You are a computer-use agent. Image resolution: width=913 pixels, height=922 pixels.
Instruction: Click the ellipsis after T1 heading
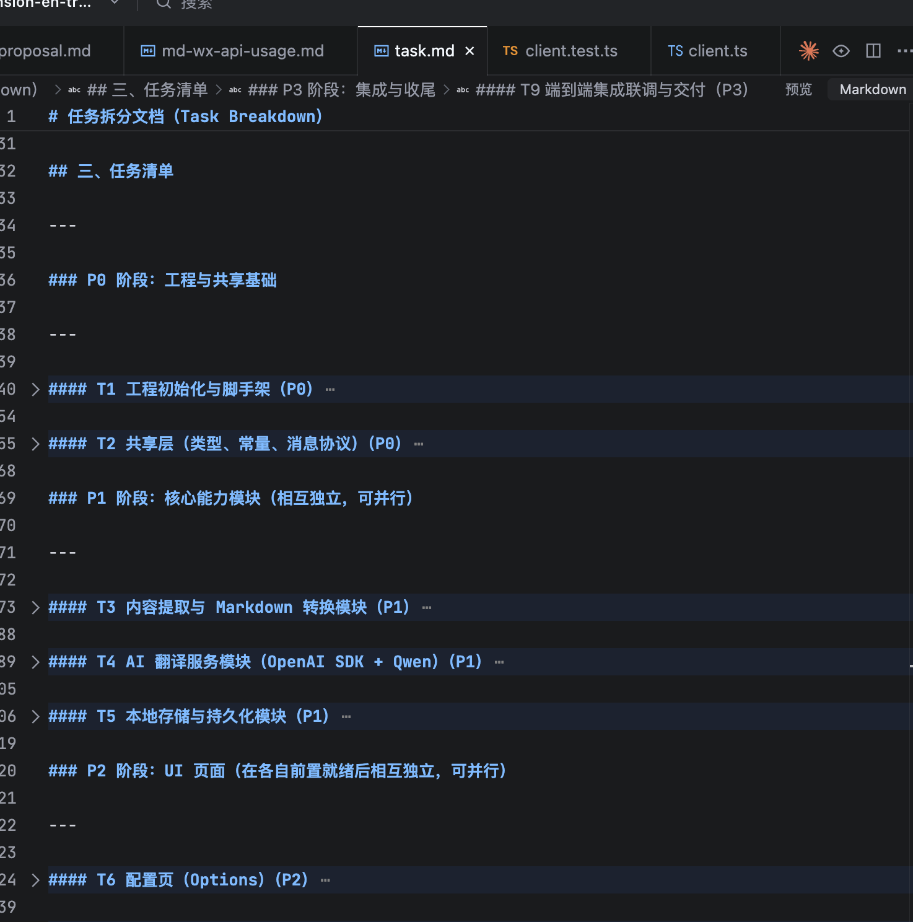click(330, 390)
